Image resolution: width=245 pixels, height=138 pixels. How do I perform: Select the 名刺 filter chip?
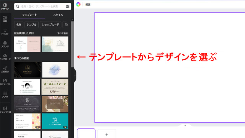19,25
